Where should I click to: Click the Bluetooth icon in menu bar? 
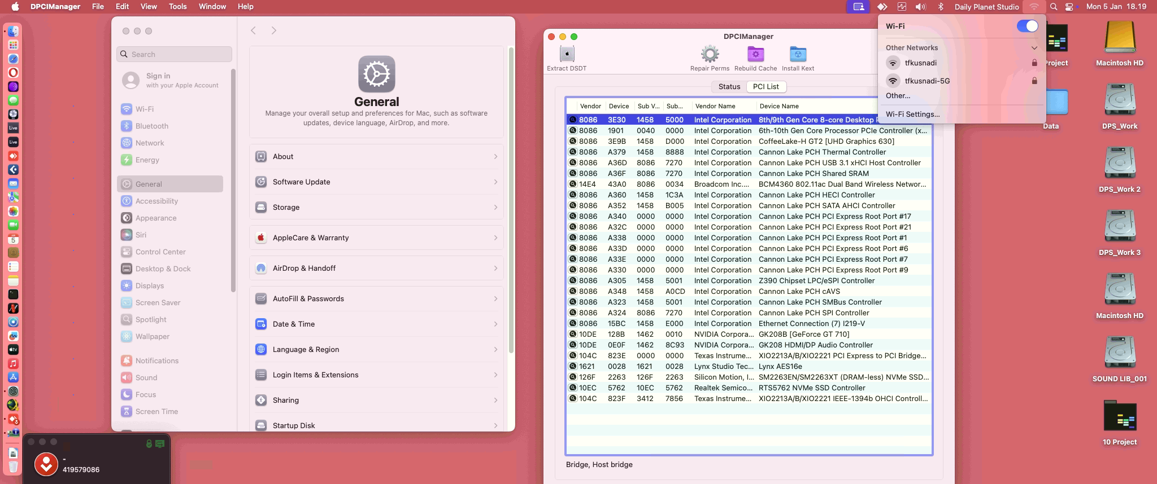coord(941,7)
